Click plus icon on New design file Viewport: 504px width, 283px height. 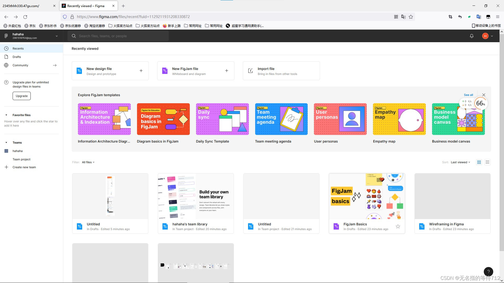tap(141, 71)
